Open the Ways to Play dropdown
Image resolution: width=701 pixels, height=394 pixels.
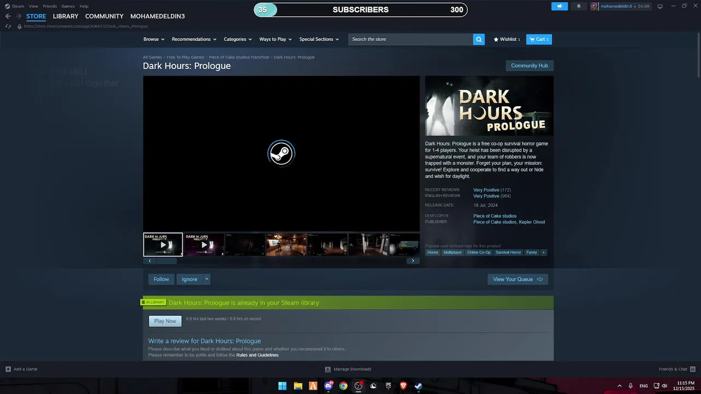pos(275,39)
